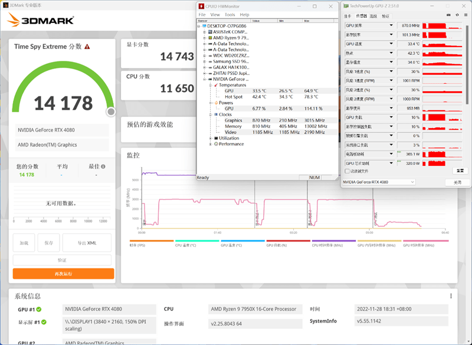Screen dimensions: 472x345
Task: Click the Value column header in HWMonitor
Action: click(264, 21)
